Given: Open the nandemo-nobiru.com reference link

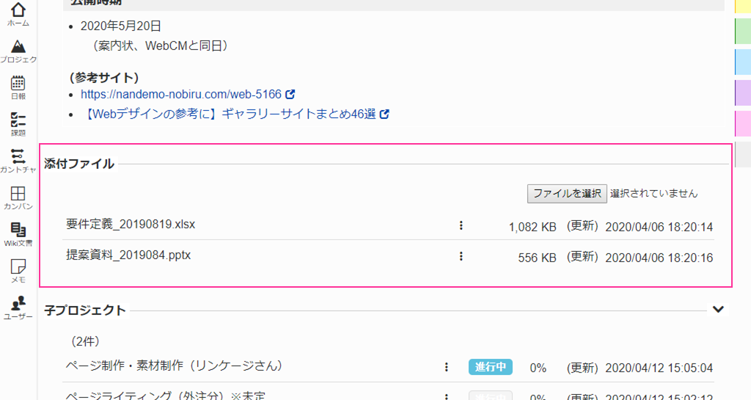Looking at the screenshot, I should (x=181, y=94).
